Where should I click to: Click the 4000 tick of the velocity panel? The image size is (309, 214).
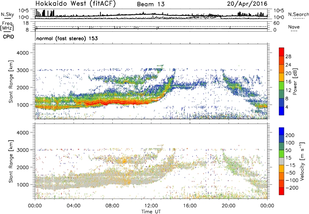click(23, 132)
